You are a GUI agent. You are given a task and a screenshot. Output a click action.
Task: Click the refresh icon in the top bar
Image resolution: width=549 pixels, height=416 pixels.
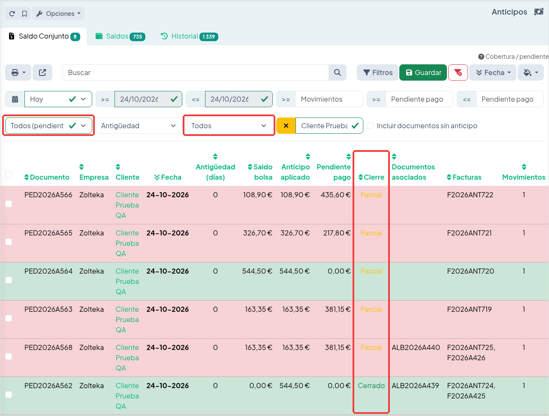[x=12, y=14]
